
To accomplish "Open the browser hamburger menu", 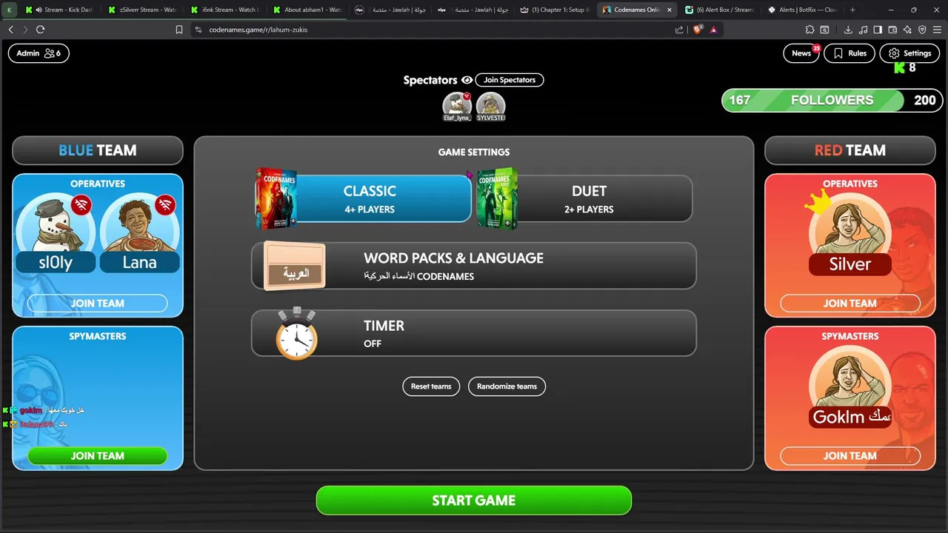I will click(937, 30).
